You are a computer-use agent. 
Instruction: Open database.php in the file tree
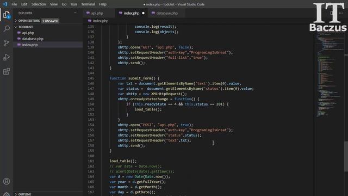pos(48,39)
